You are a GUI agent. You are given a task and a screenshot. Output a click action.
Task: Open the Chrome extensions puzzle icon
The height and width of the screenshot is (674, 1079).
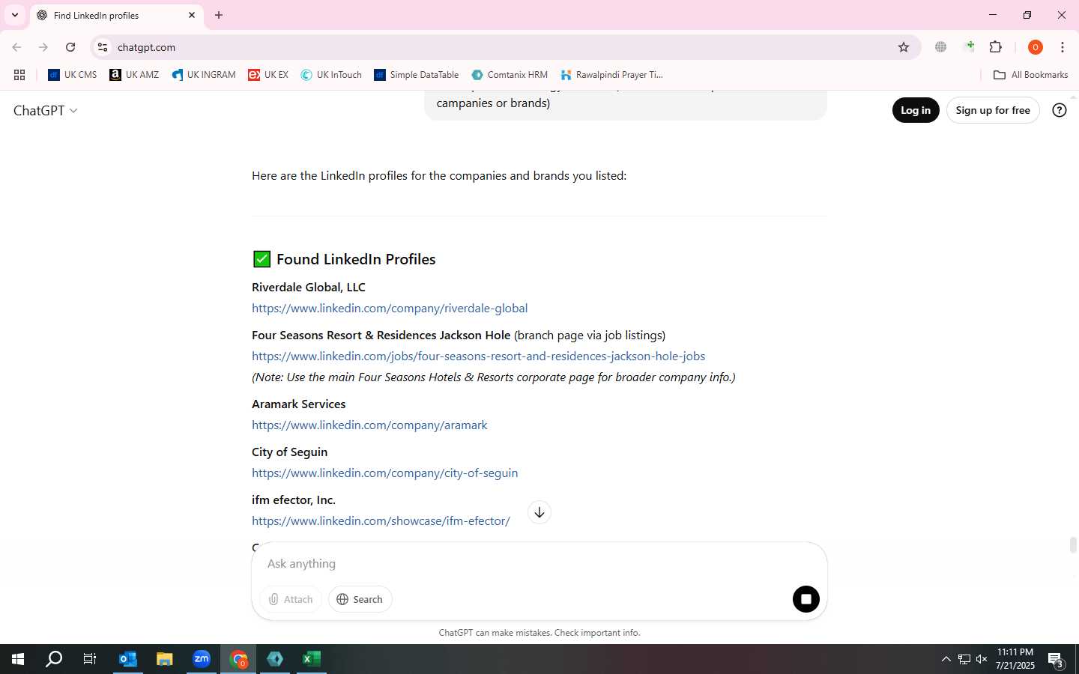click(996, 47)
